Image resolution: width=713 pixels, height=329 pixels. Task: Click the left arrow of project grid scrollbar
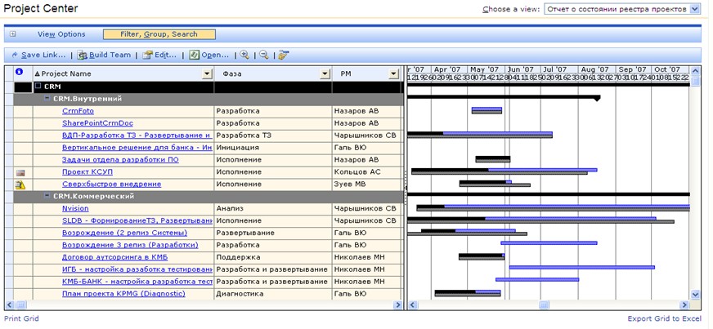pos(10,305)
